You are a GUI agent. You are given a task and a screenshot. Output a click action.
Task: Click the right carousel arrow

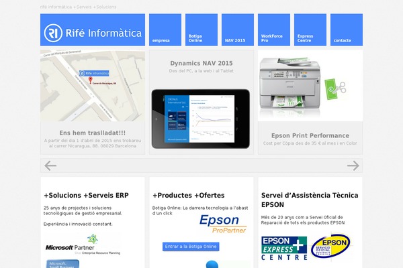(353, 165)
